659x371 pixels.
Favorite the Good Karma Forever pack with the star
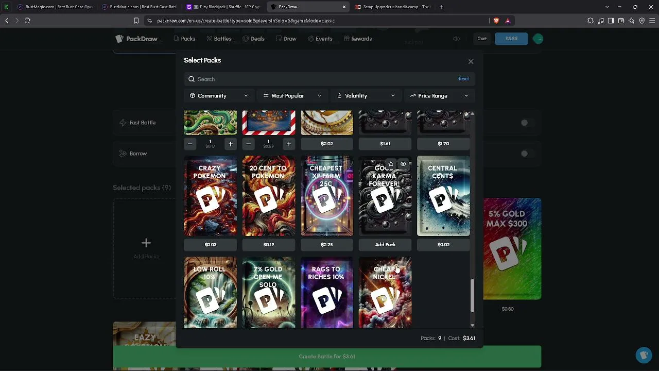(391, 164)
